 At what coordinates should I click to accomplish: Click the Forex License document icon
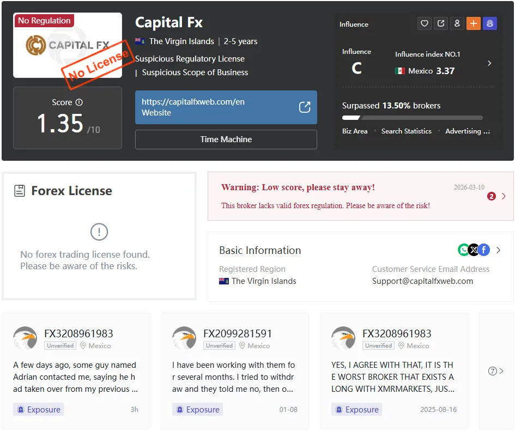(x=20, y=191)
